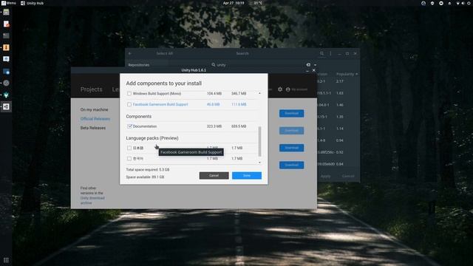473x266 pixels.
Task: Open the volume speaker tray icon
Action: [x=463, y=3]
